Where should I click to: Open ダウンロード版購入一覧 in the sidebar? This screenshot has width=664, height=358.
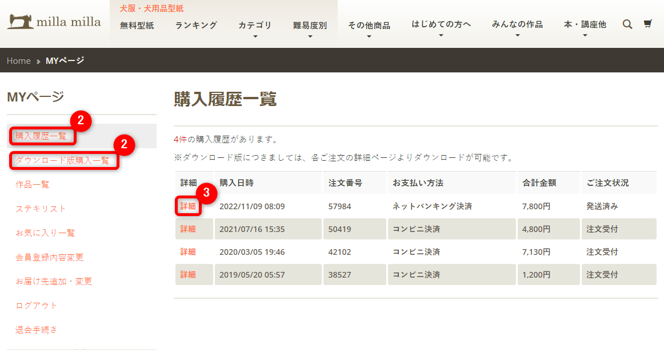[x=62, y=160]
